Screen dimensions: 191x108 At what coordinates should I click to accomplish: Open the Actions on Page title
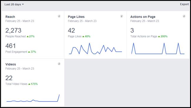point(143,17)
